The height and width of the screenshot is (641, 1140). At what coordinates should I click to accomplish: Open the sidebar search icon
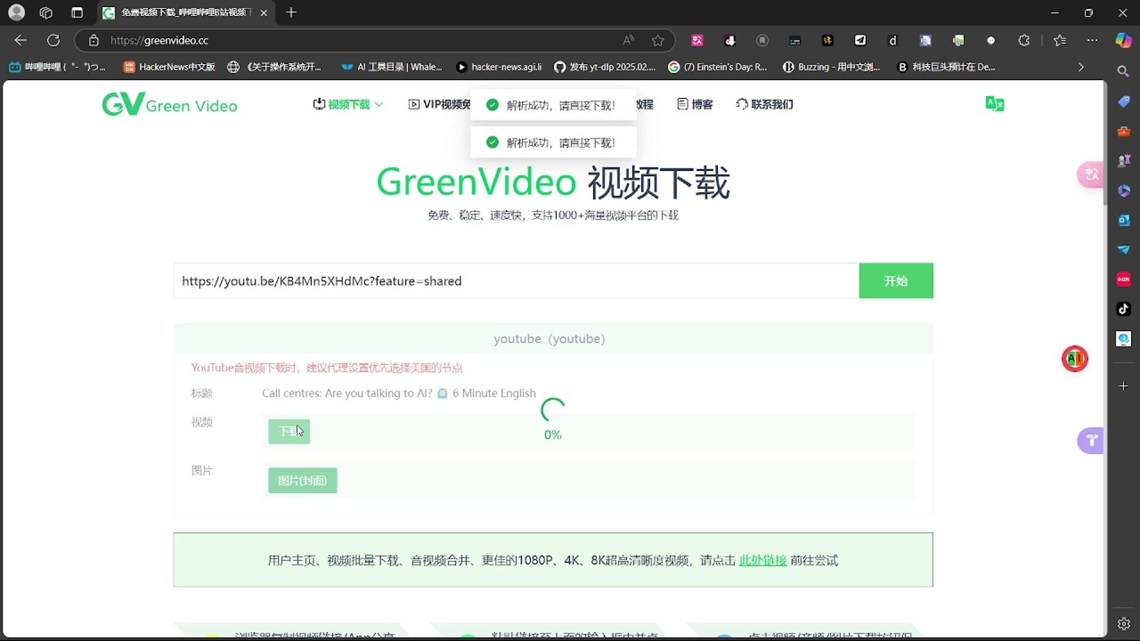coord(1123,71)
